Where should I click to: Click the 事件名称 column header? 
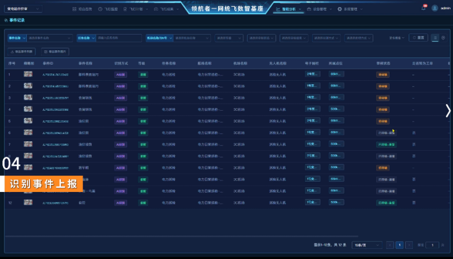click(85, 63)
